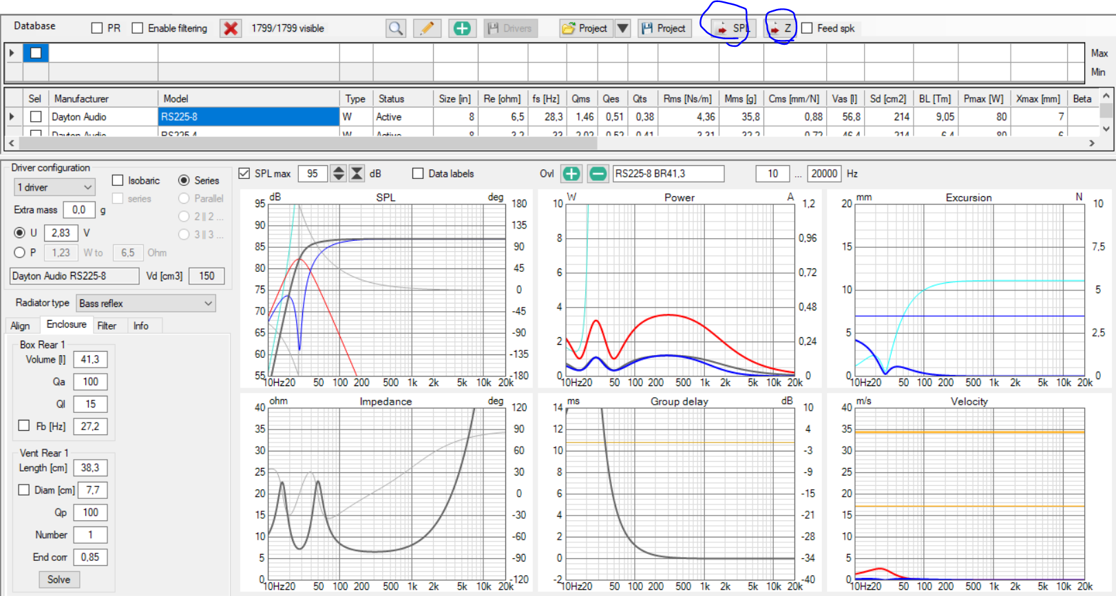1116x596 pixels.
Task: Click the Fb [Hz] value field
Action: (x=90, y=426)
